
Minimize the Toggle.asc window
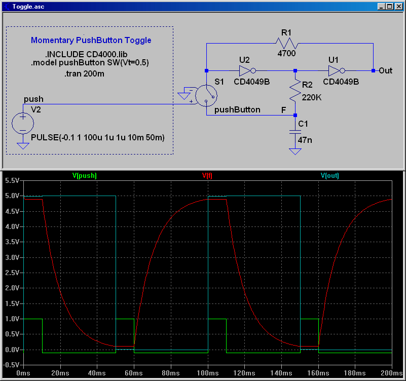click(x=381, y=7)
